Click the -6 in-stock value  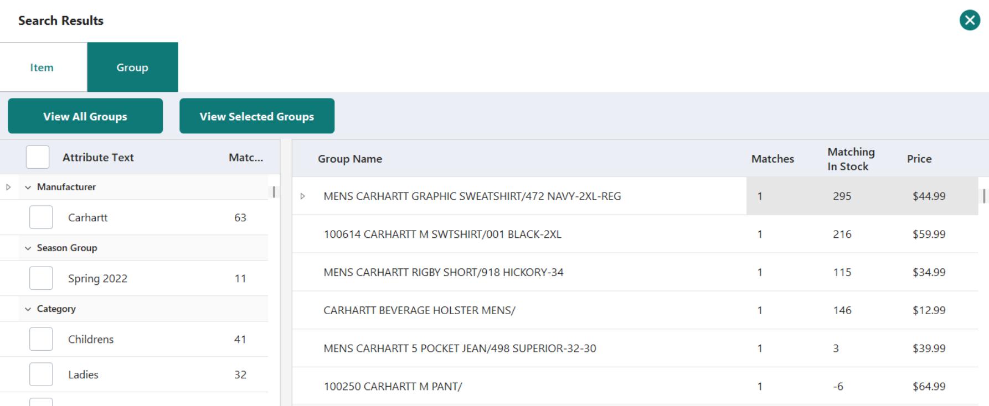[838, 386]
